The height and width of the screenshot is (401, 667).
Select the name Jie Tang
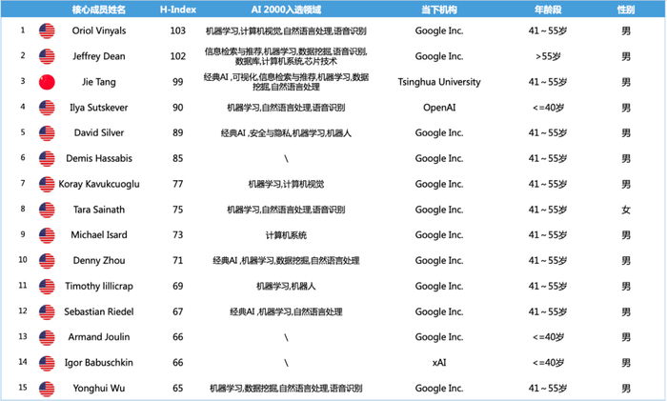click(99, 82)
